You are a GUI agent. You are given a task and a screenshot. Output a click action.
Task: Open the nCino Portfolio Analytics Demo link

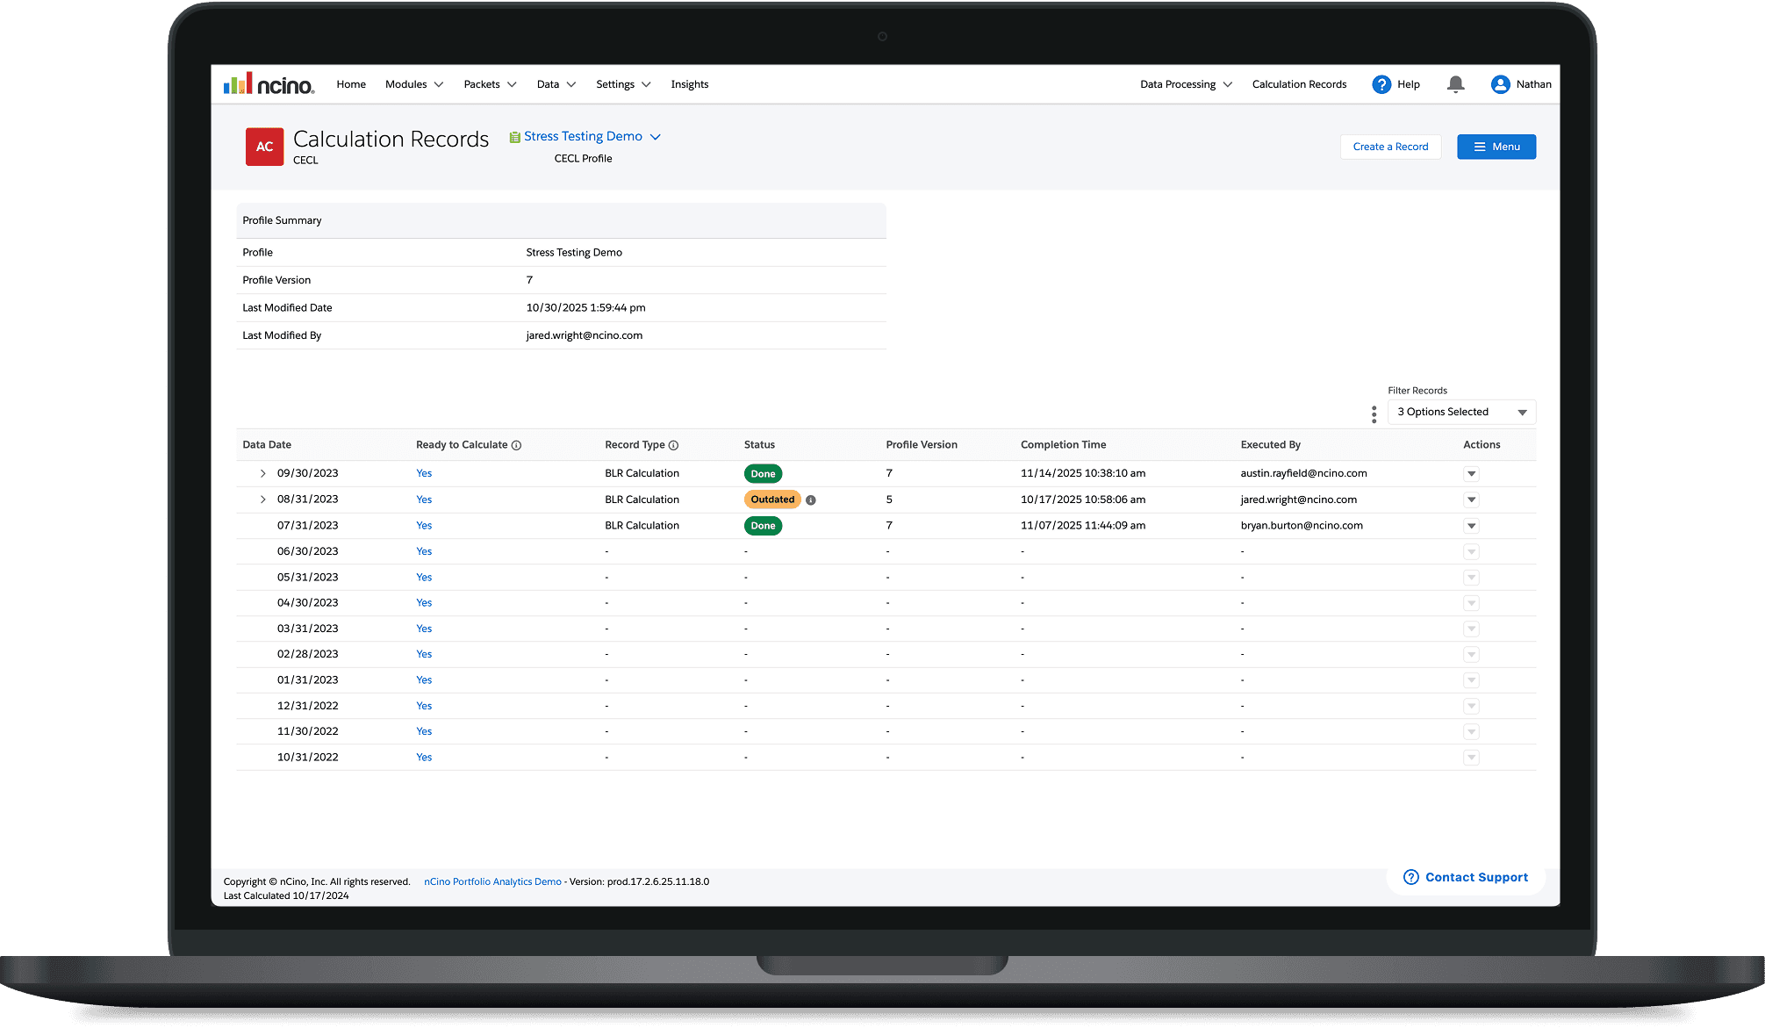click(x=492, y=881)
